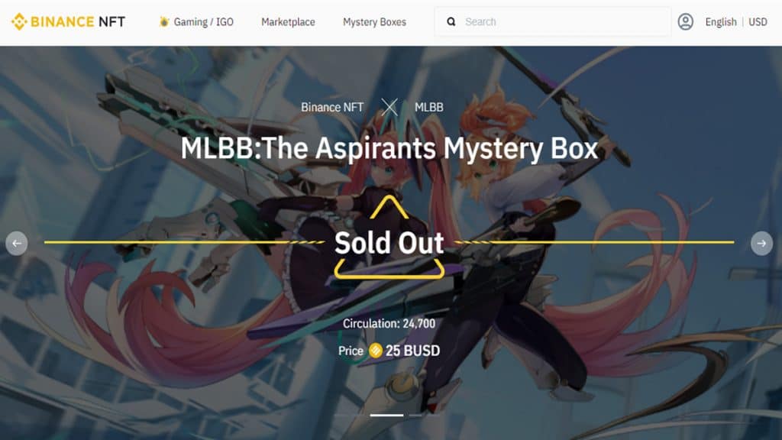Click the BUSD coin icon beside Price
782x440 pixels.
coord(375,351)
